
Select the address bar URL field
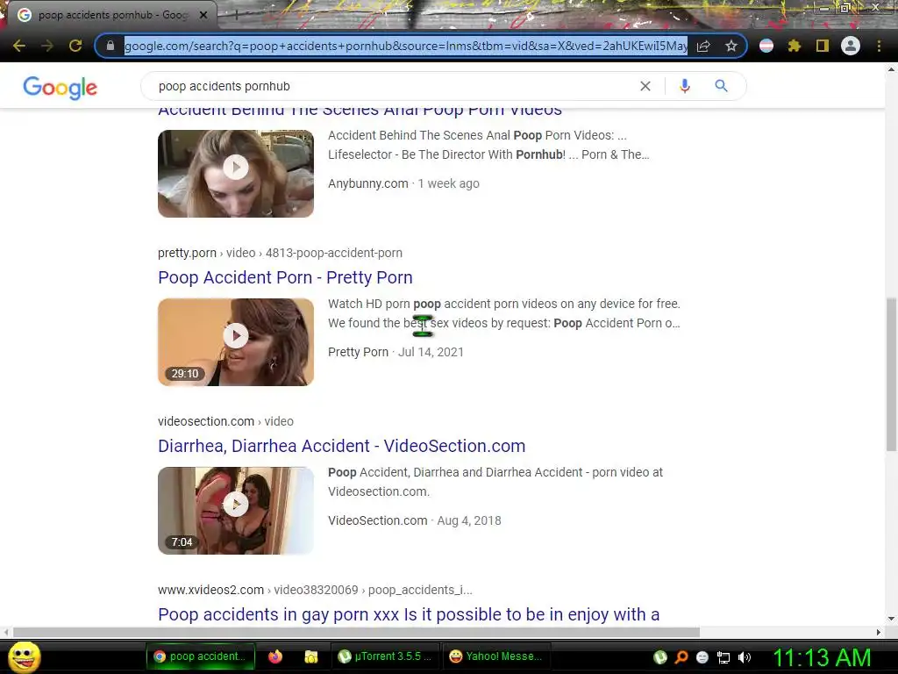(x=406, y=46)
